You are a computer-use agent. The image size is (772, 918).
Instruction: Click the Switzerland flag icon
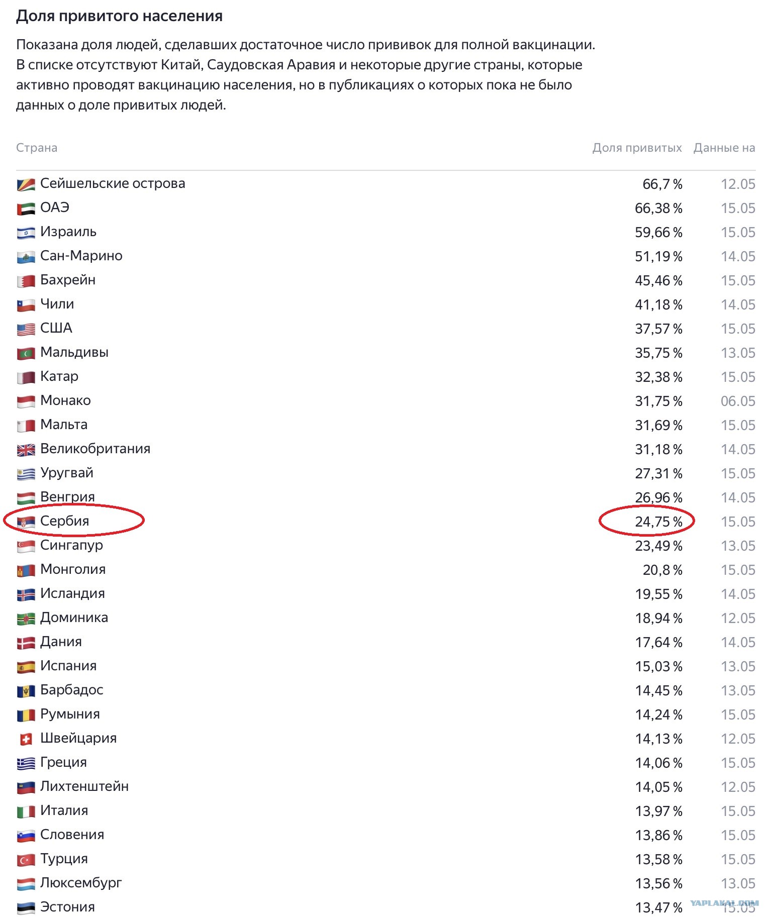click(x=26, y=739)
